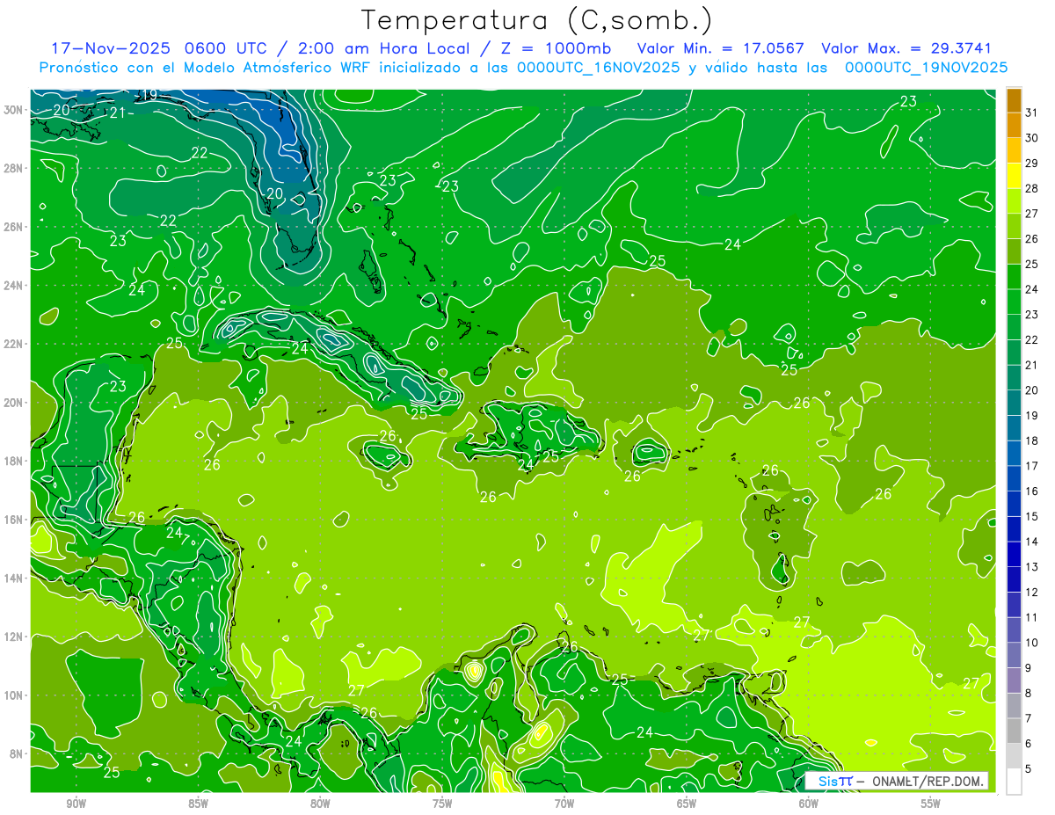Click the "80W" longitude axis label
1055x815 pixels.
[320, 804]
